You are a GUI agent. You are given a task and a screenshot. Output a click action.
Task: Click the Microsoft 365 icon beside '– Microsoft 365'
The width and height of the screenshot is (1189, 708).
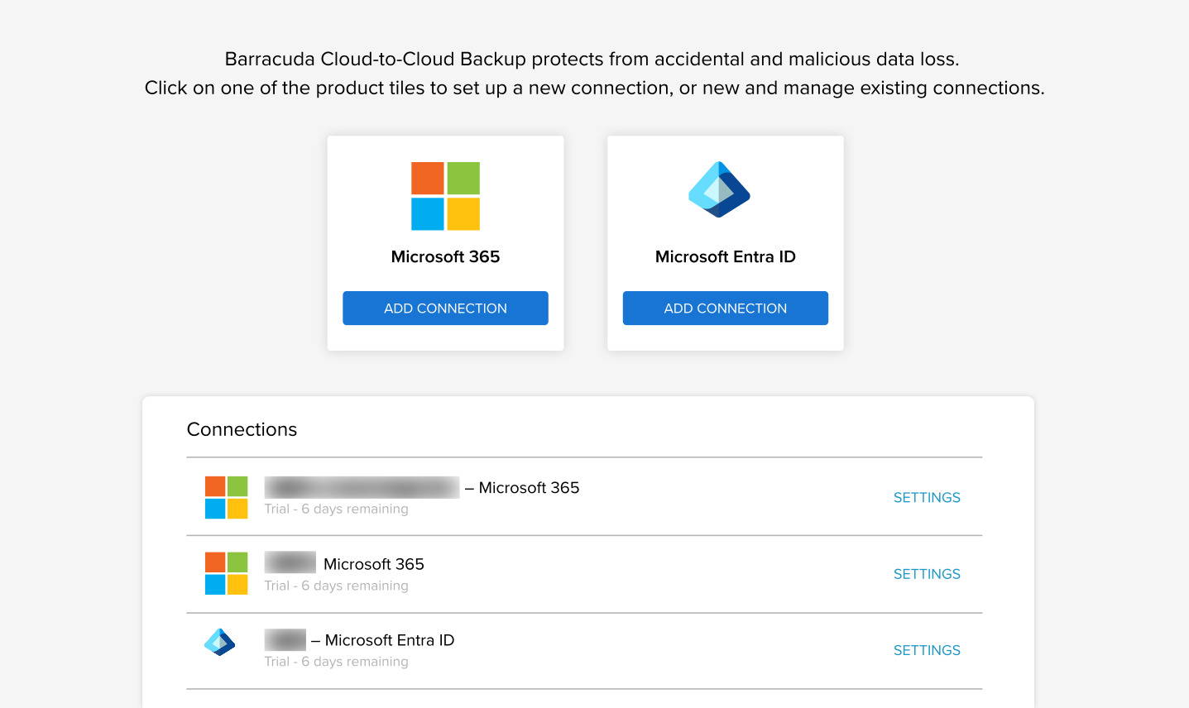pos(226,497)
